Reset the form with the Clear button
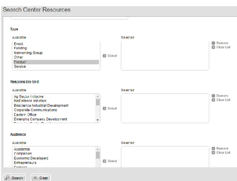Screen dimensions: 237x181 (x=41, y=177)
